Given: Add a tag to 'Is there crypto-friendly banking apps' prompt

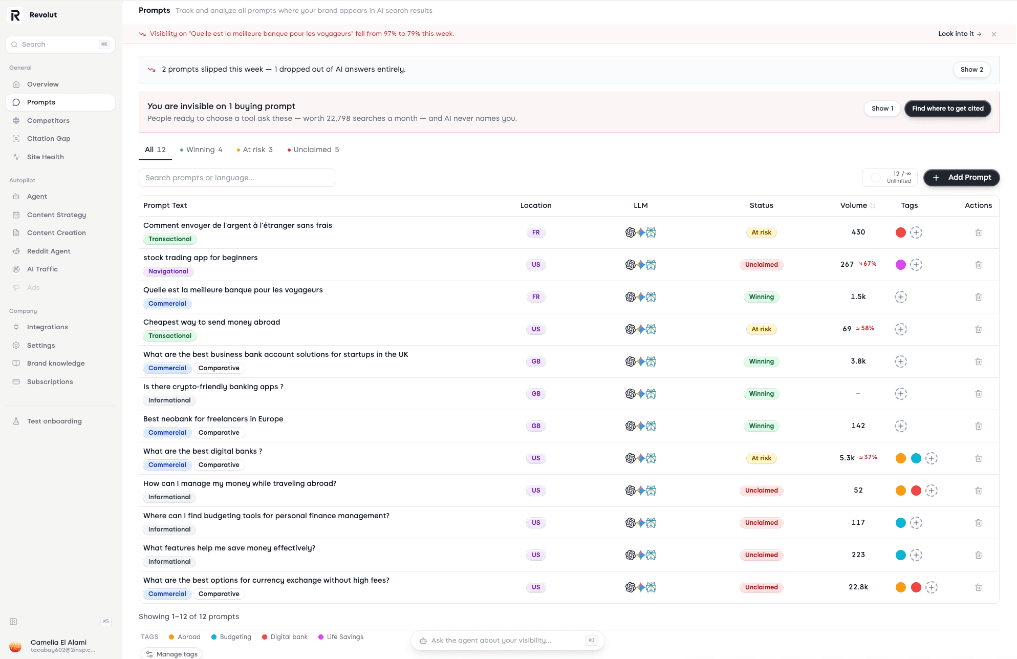Looking at the screenshot, I should pyautogui.click(x=900, y=394).
